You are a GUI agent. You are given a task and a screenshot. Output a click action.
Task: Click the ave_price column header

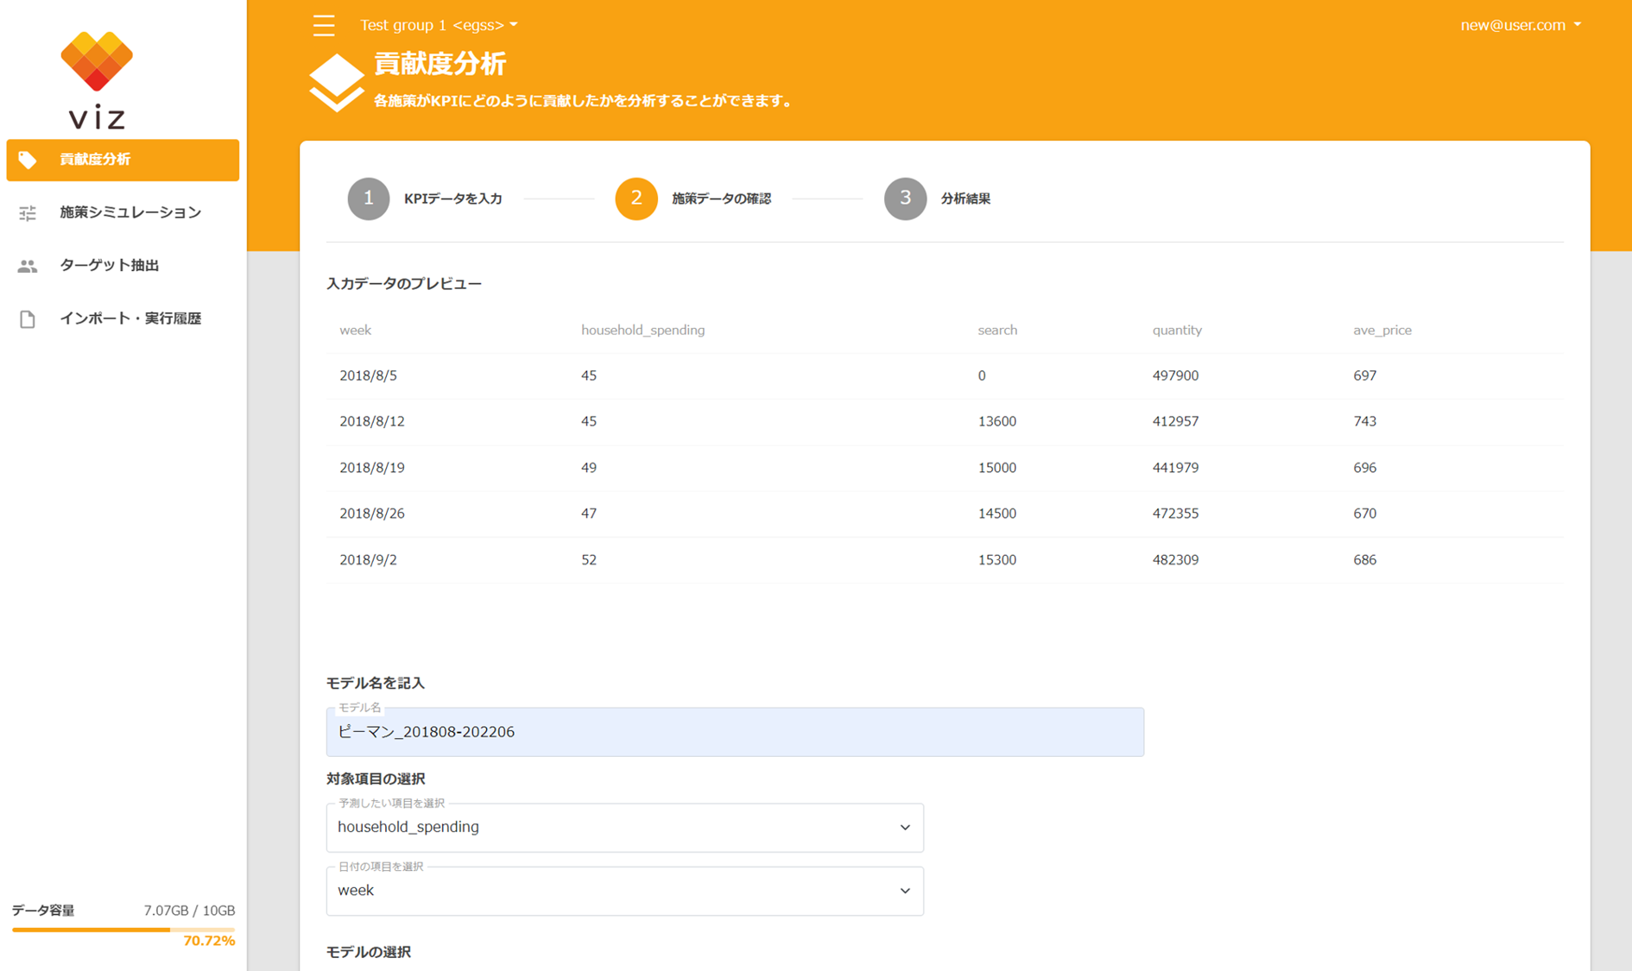pyautogui.click(x=1382, y=331)
